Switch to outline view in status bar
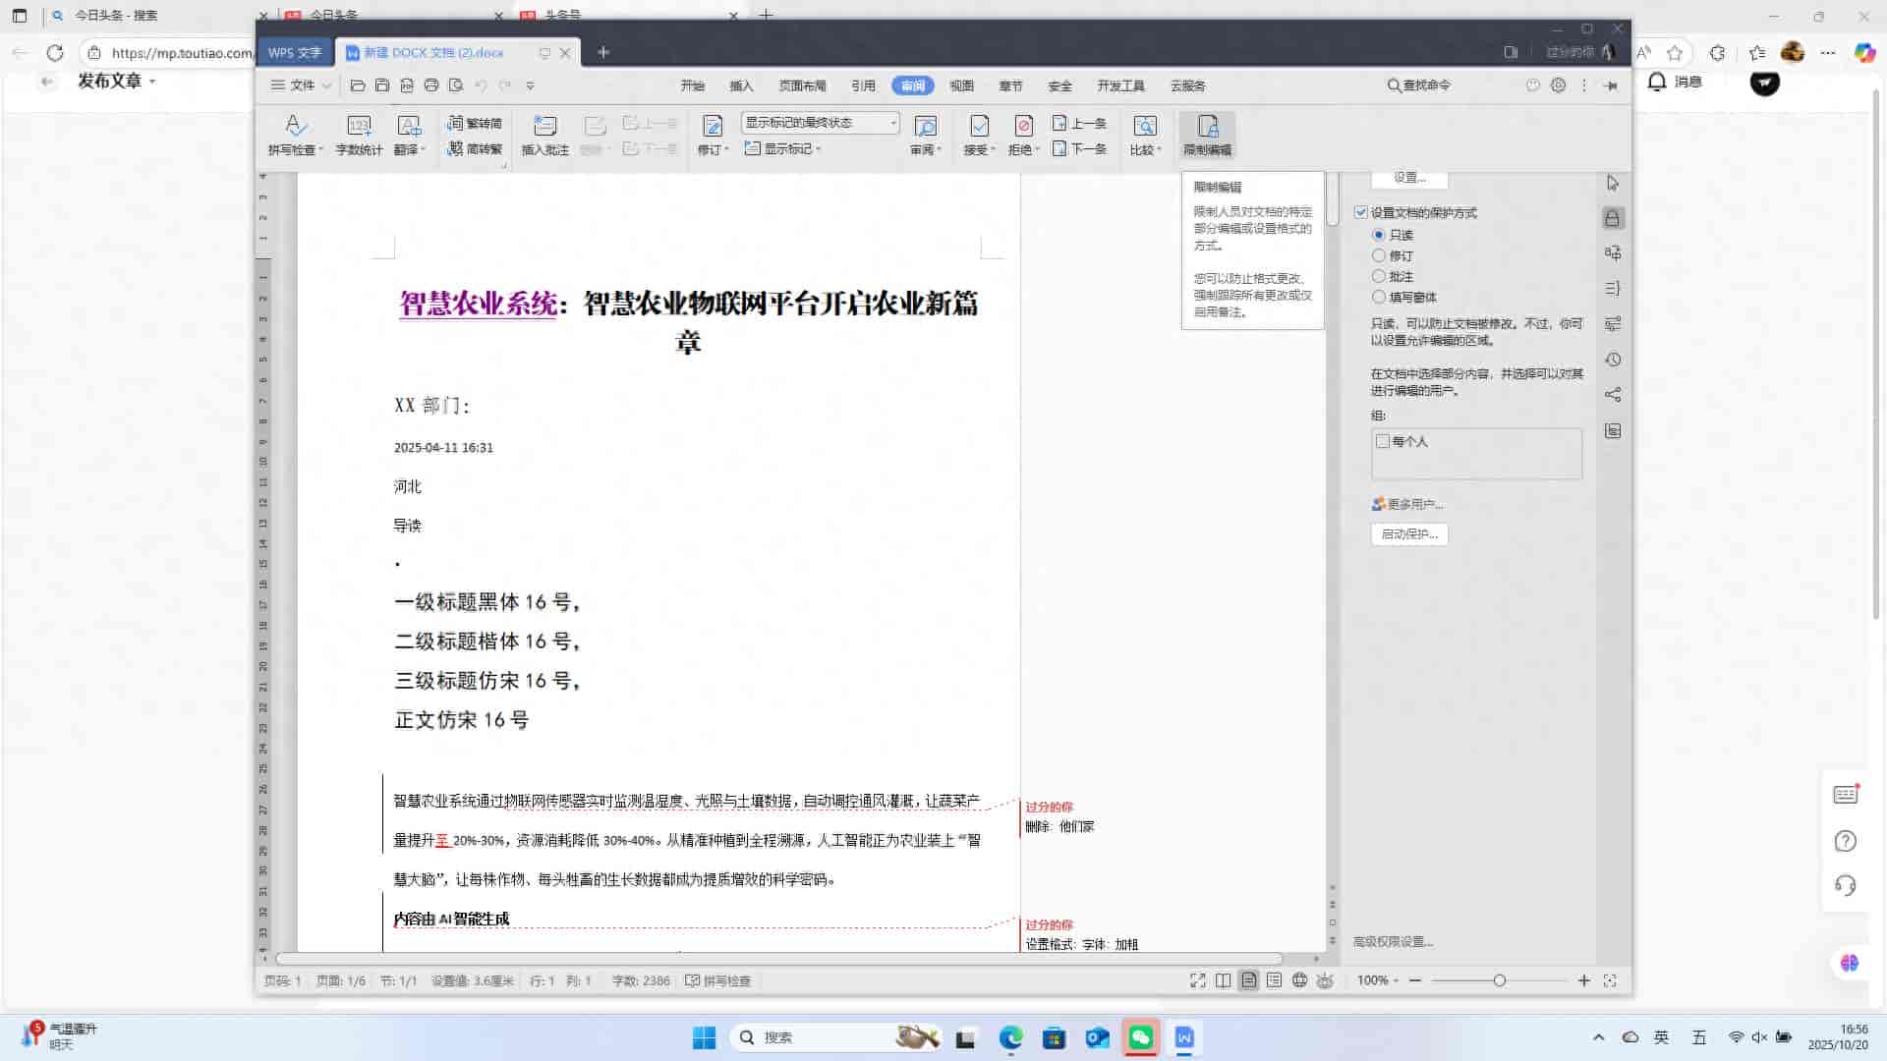The image size is (1887, 1061). pos(1274,980)
